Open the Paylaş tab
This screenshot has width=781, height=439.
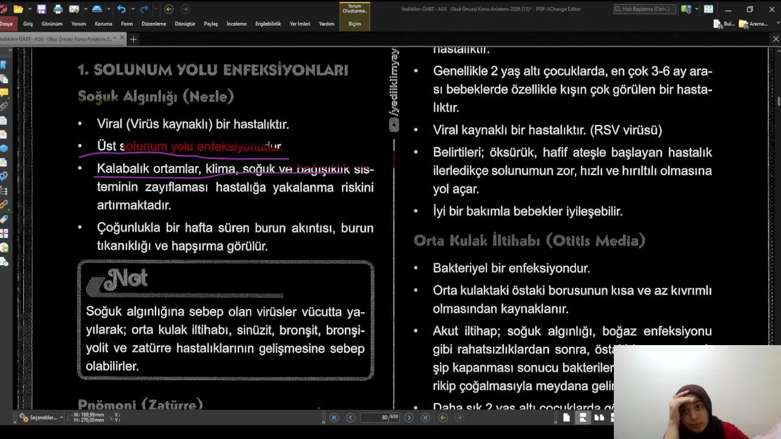pos(211,24)
